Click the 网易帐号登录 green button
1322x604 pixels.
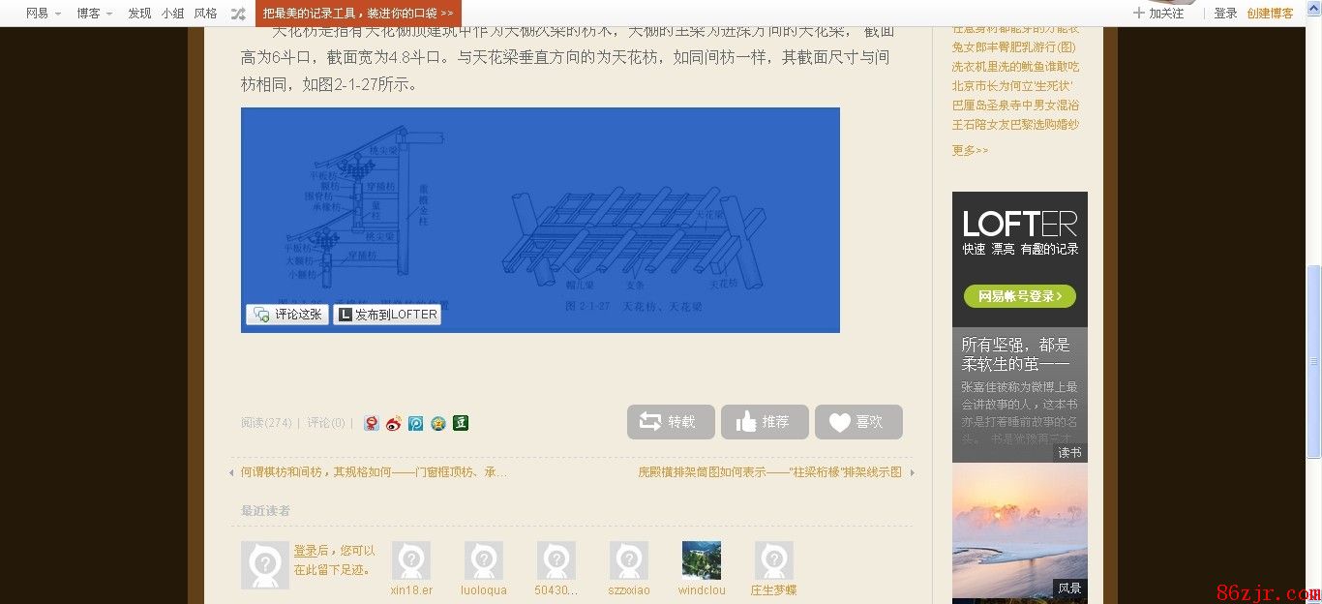[1019, 296]
